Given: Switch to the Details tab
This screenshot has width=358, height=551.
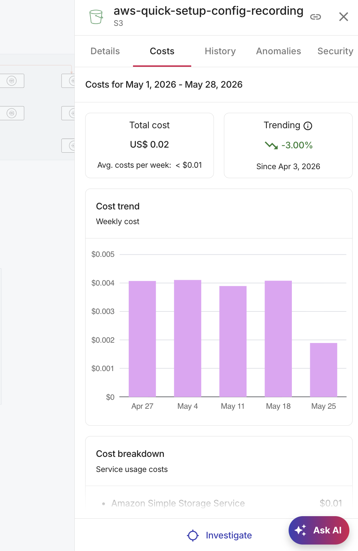Looking at the screenshot, I should [x=105, y=51].
